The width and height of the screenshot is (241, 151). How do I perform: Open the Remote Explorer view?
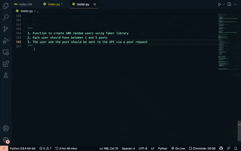pos(6,52)
